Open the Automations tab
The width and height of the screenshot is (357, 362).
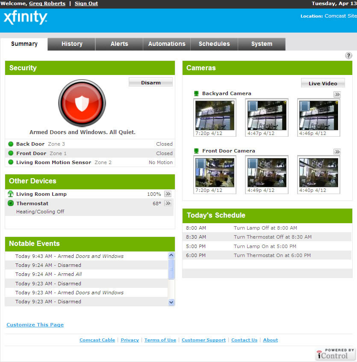click(167, 44)
